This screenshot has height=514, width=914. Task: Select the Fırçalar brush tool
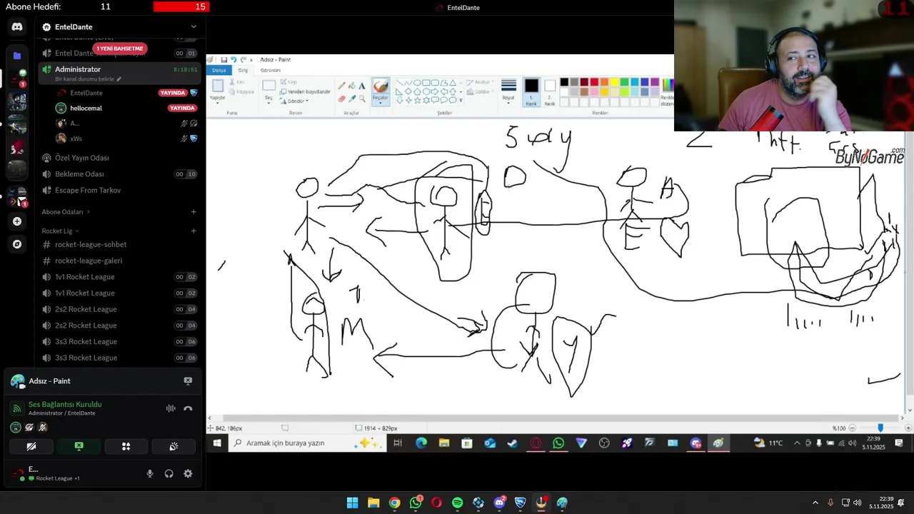(x=381, y=91)
